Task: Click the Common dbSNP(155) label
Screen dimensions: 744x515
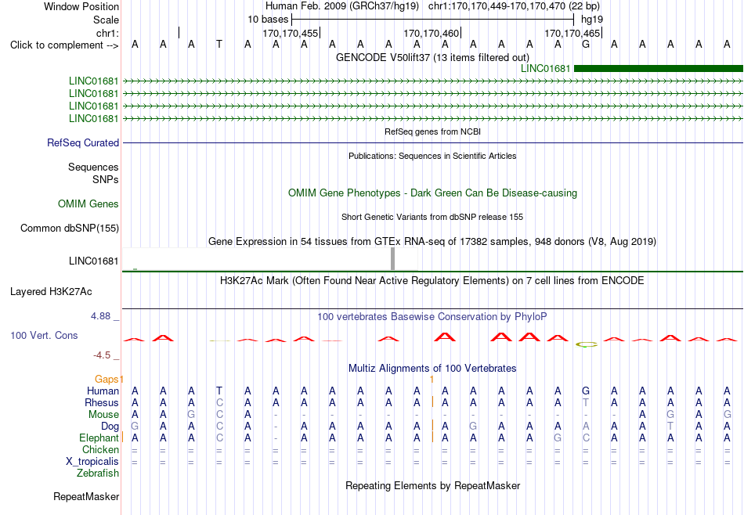Action: coord(69,228)
